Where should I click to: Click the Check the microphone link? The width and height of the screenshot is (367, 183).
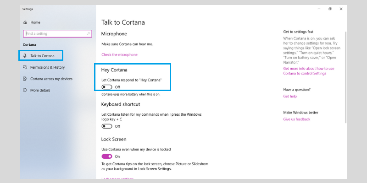119,54
